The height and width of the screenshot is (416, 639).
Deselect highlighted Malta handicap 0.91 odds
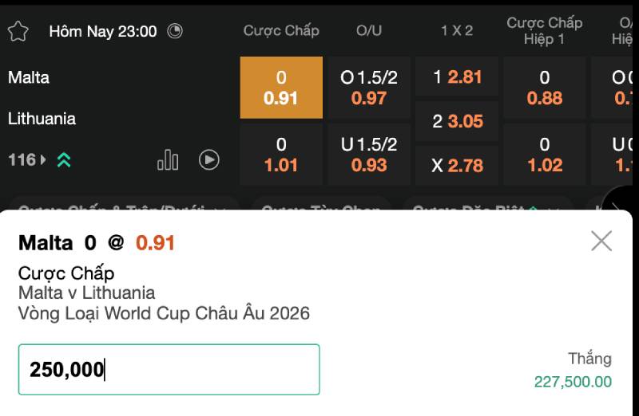click(x=281, y=88)
